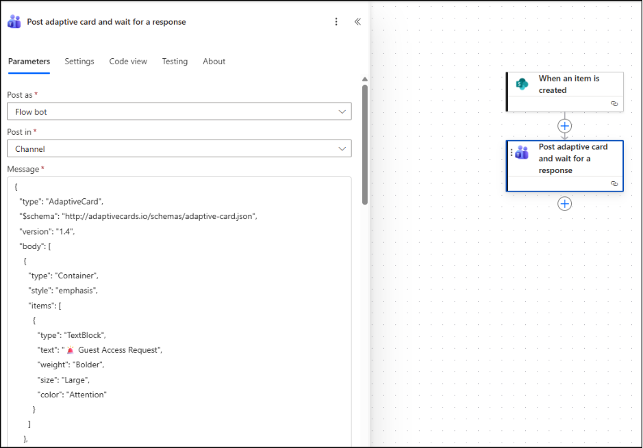Click drag handle dots on adaptive card node
Viewport: 643px width, 448px height.
click(x=512, y=153)
